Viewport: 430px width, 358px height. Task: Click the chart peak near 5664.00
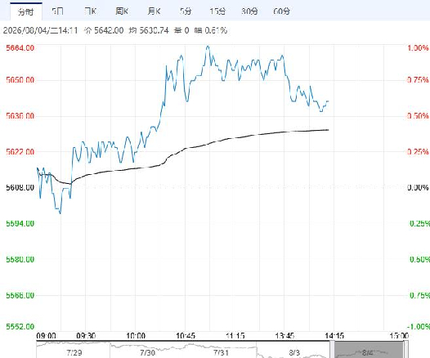coord(208,46)
